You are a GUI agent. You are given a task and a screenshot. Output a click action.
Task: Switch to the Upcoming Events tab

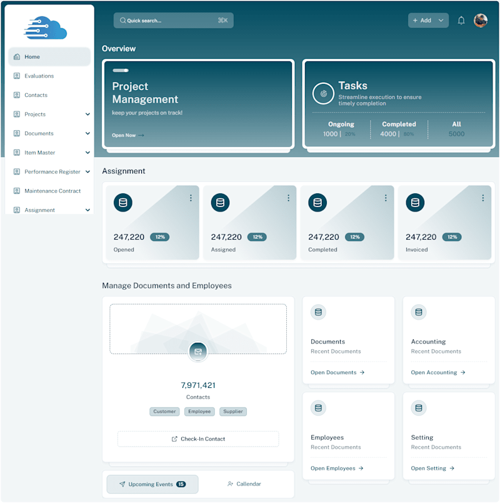click(x=152, y=484)
